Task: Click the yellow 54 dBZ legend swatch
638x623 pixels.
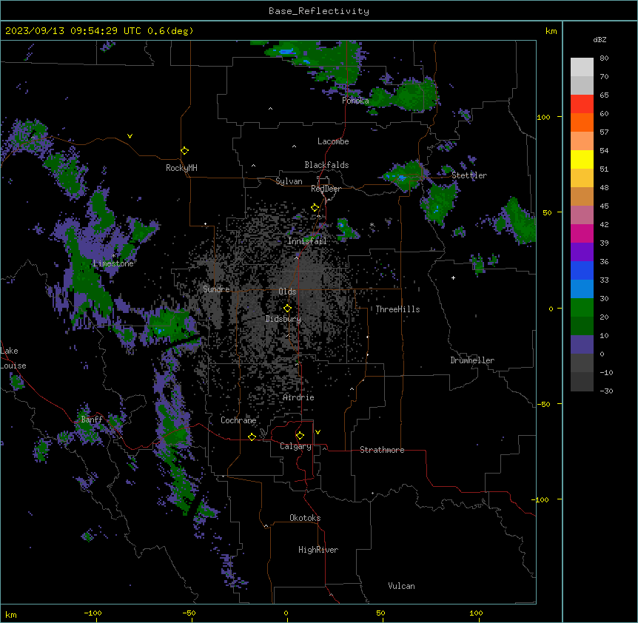Action: [582, 159]
